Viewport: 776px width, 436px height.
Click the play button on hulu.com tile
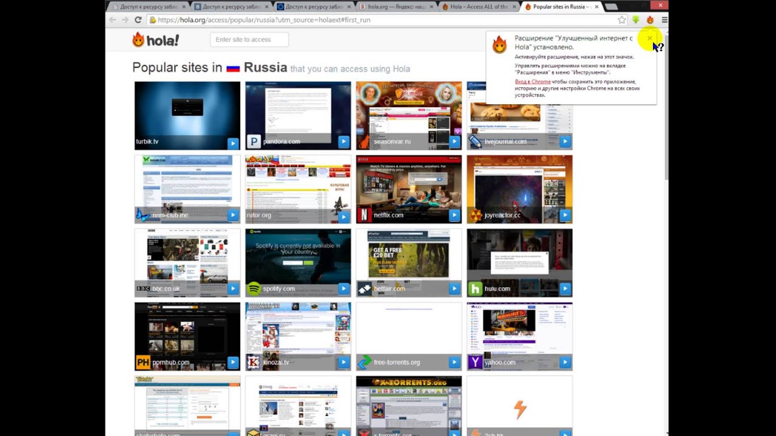coord(565,289)
